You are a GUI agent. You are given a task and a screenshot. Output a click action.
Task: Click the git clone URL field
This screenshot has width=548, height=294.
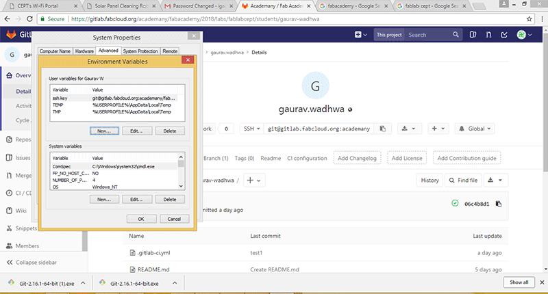tap(319, 129)
